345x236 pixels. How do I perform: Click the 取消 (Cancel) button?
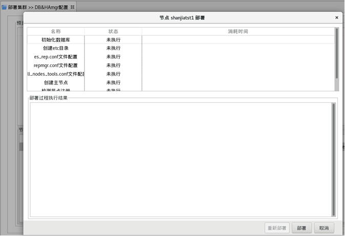coord(324,228)
